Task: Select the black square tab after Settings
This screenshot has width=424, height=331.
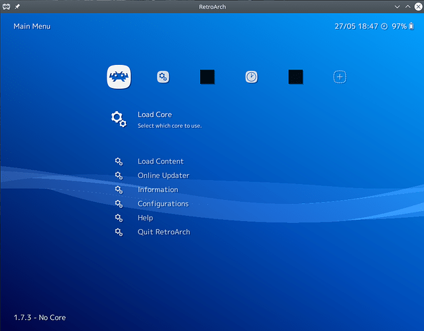Action: pyautogui.click(x=207, y=77)
